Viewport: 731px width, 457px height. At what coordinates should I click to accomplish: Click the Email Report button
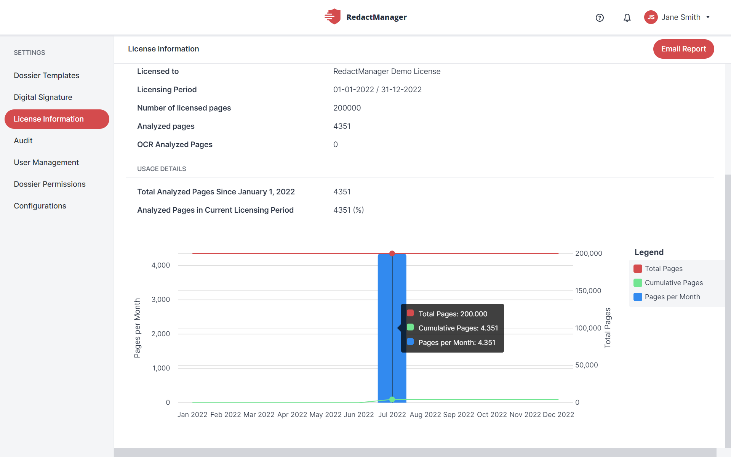pos(683,49)
